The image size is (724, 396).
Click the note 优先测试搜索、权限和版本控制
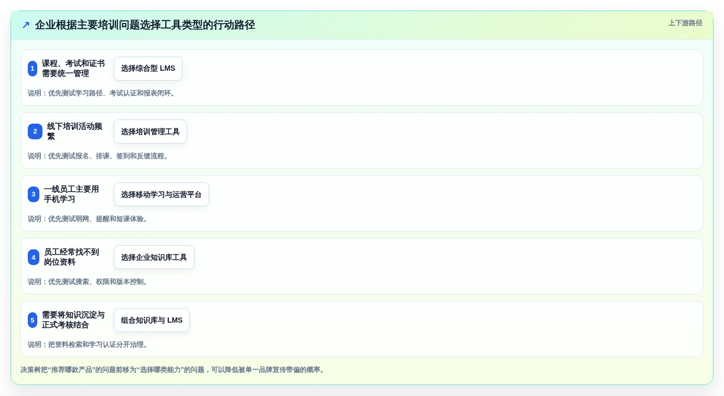pos(89,282)
